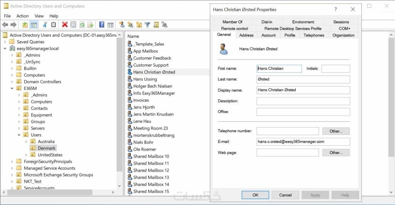Select the Name column header

coord(133,36)
